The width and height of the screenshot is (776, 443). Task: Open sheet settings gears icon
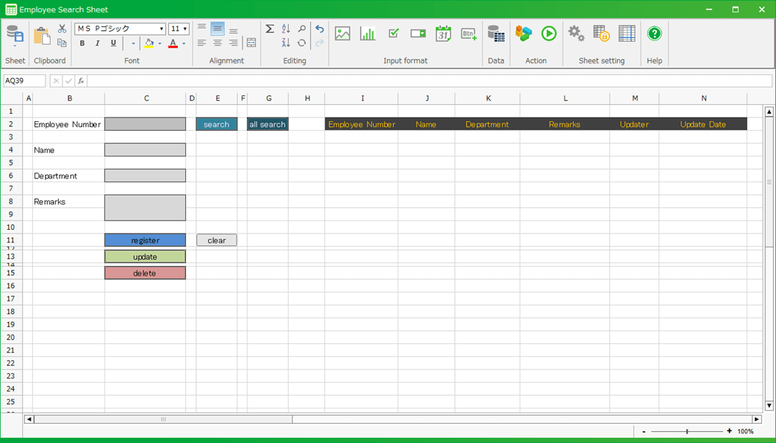pos(576,34)
